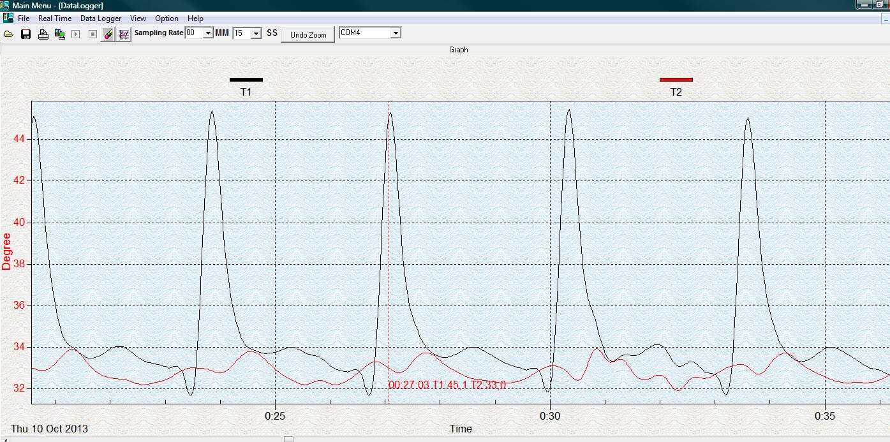Click the DataLogger application icon in menu bar
The height and width of the screenshot is (442, 890).
tap(8, 18)
